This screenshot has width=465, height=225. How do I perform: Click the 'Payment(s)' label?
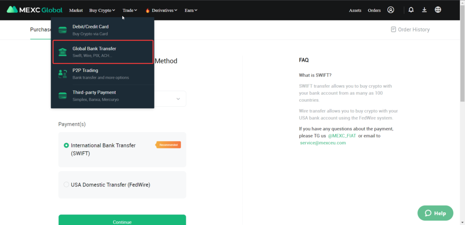coord(72,124)
